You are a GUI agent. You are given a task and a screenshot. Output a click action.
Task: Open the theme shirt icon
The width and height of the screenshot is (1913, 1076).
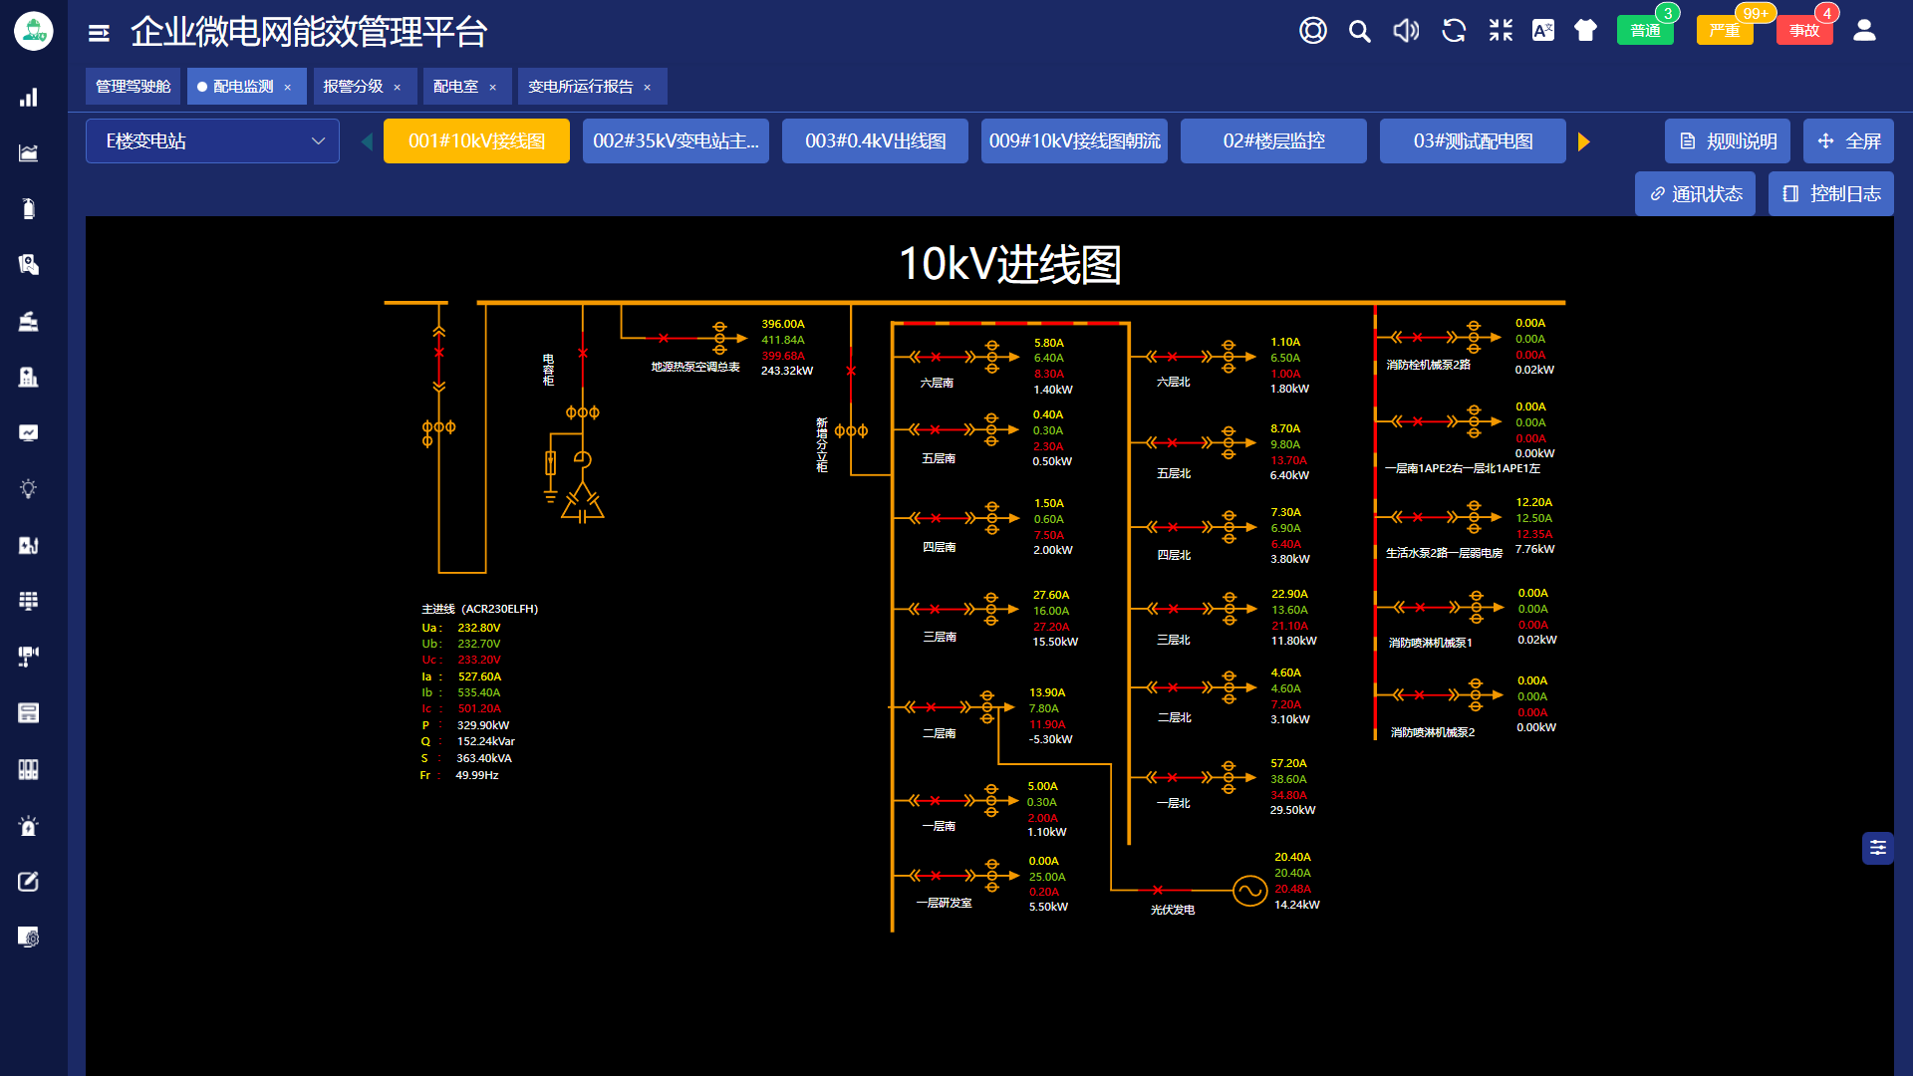click(x=1585, y=31)
